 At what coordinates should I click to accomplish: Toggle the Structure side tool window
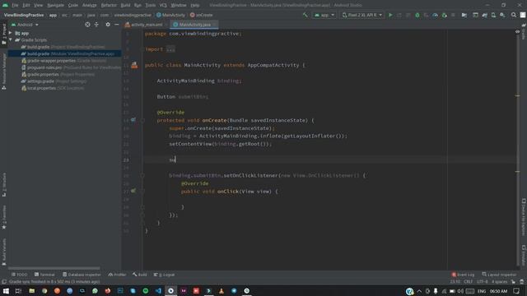[3, 184]
